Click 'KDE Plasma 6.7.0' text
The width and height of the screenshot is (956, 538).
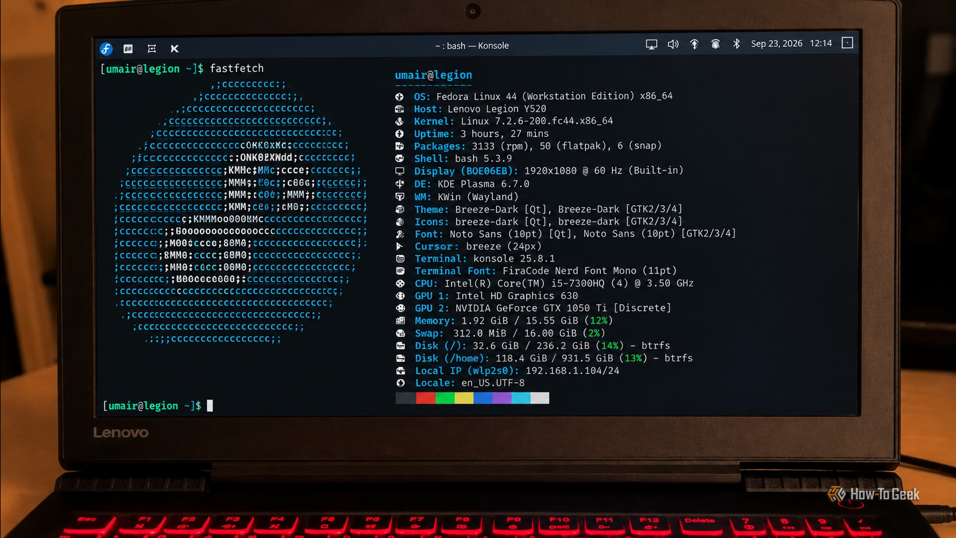click(483, 184)
